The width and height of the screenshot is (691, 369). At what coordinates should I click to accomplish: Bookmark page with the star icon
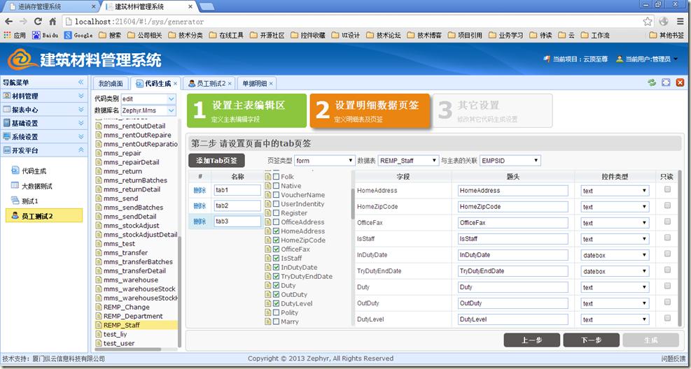[648, 22]
